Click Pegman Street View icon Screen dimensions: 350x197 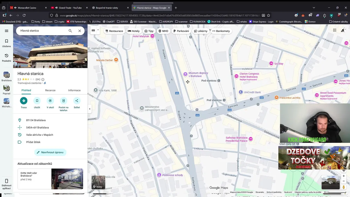344,187
